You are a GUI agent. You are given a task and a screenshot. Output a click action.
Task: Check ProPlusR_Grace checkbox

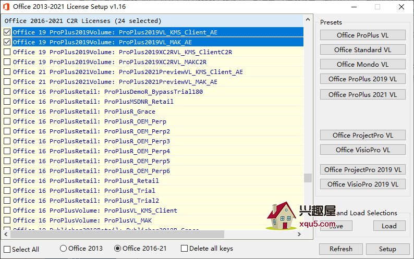[7, 112]
